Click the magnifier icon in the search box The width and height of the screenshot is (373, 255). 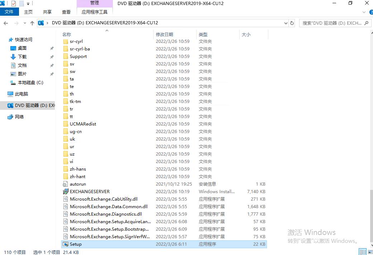pyautogui.click(x=366, y=23)
